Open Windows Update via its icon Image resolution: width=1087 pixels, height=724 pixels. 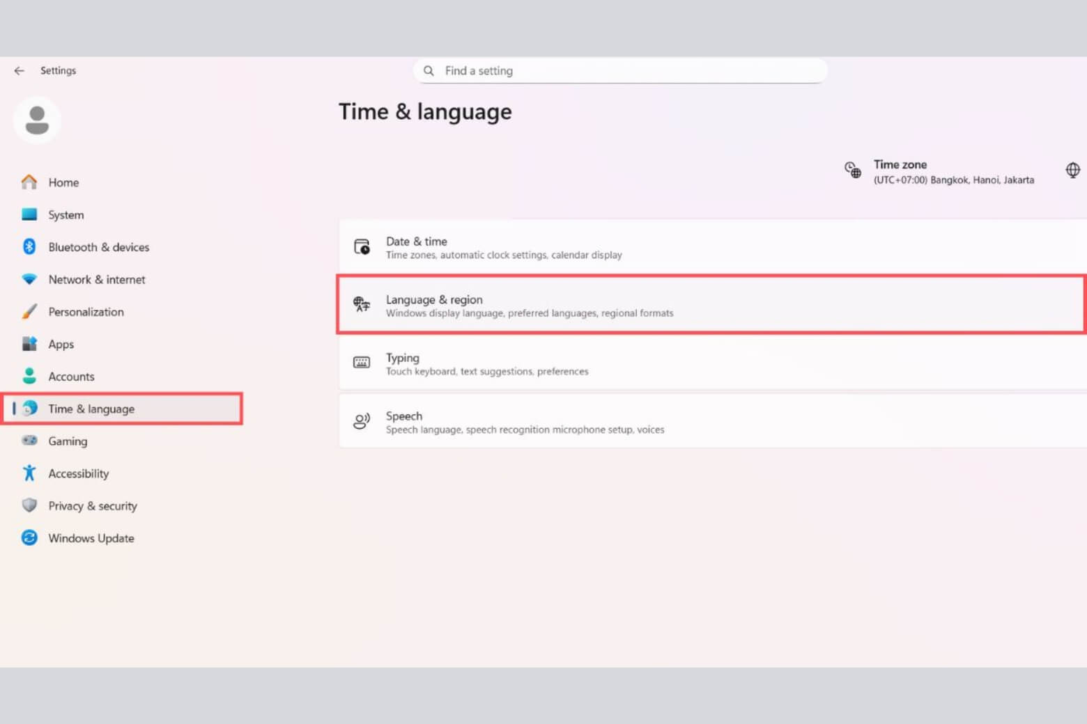[29, 538]
